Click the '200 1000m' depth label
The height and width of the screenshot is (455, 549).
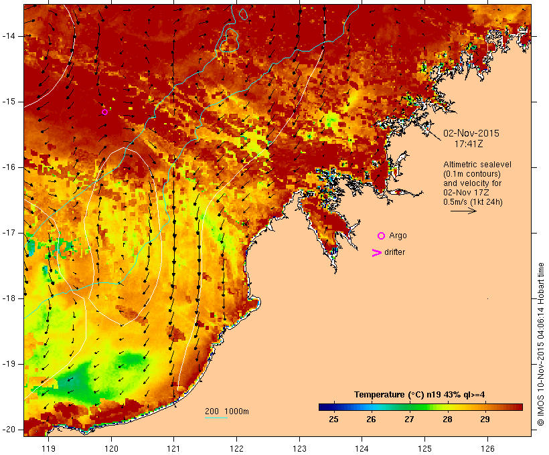coord(227,412)
